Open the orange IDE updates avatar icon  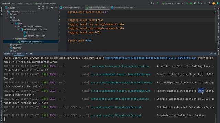pyautogui.click(x=214, y=3)
